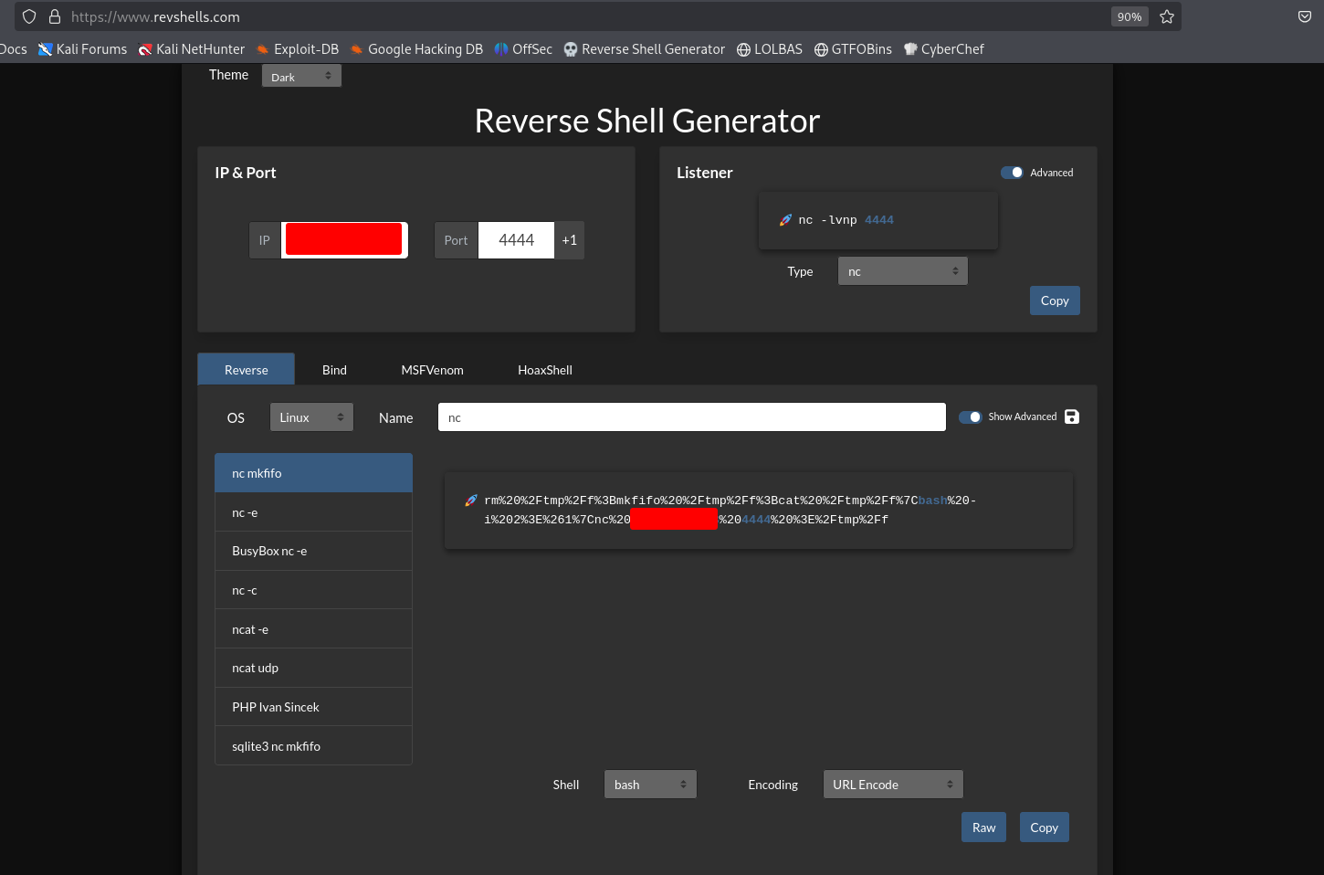The width and height of the screenshot is (1324, 875).
Task: Open the OS dropdown showing Linux
Action: 310,417
